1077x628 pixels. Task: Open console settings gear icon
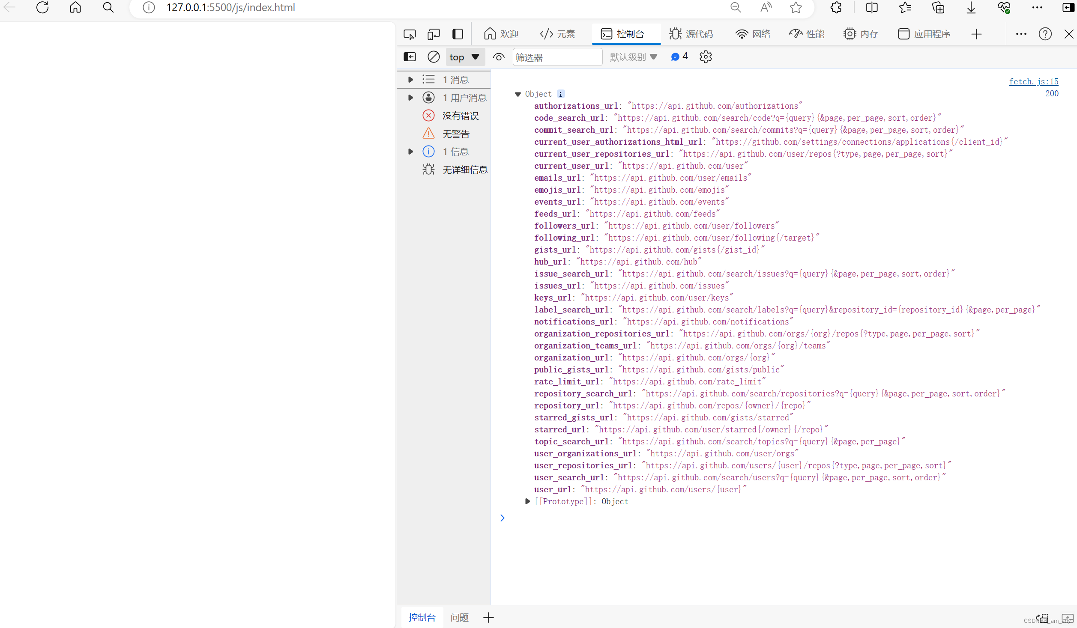tap(706, 57)
